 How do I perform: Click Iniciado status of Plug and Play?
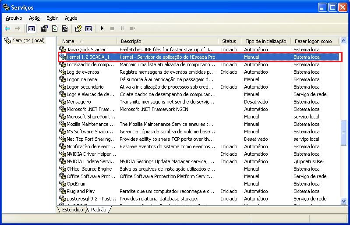point(229,191)
